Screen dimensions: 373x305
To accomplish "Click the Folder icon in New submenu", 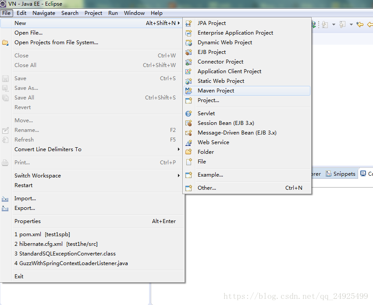I will pos(188,152).
